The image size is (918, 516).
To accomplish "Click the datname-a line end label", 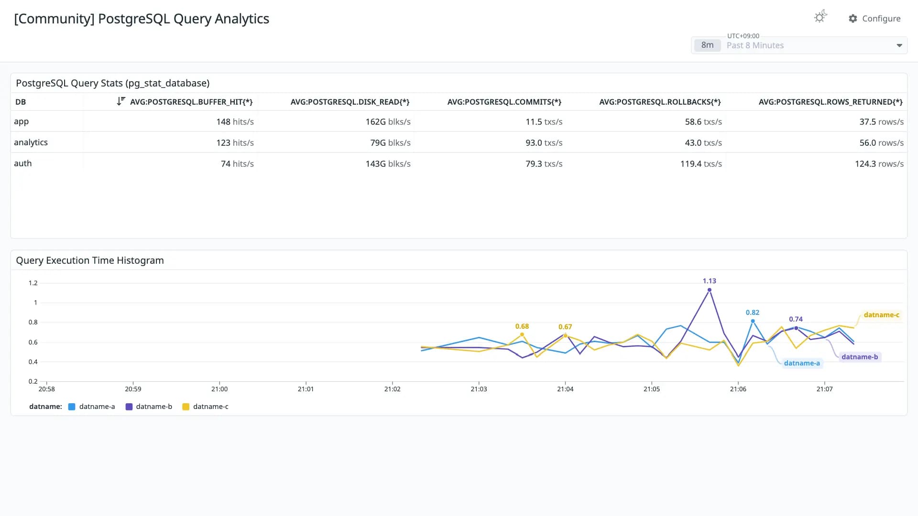I will [802, 363].
